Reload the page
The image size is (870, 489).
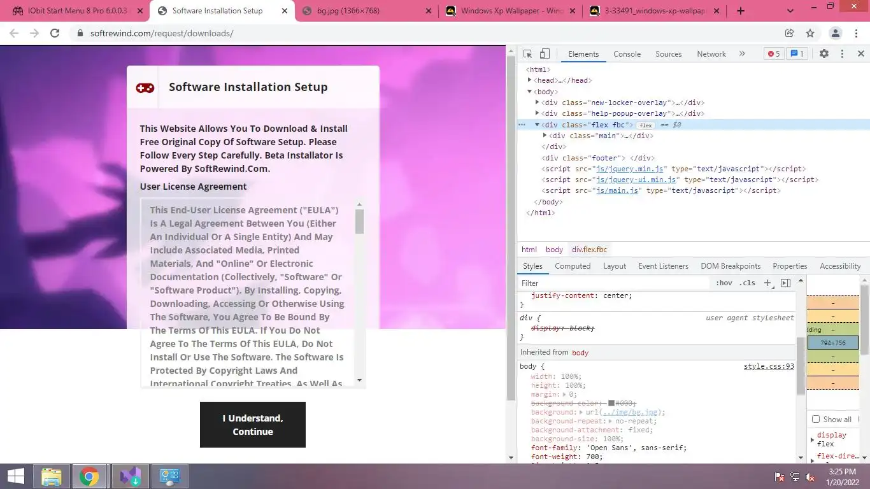coord(55,33)
